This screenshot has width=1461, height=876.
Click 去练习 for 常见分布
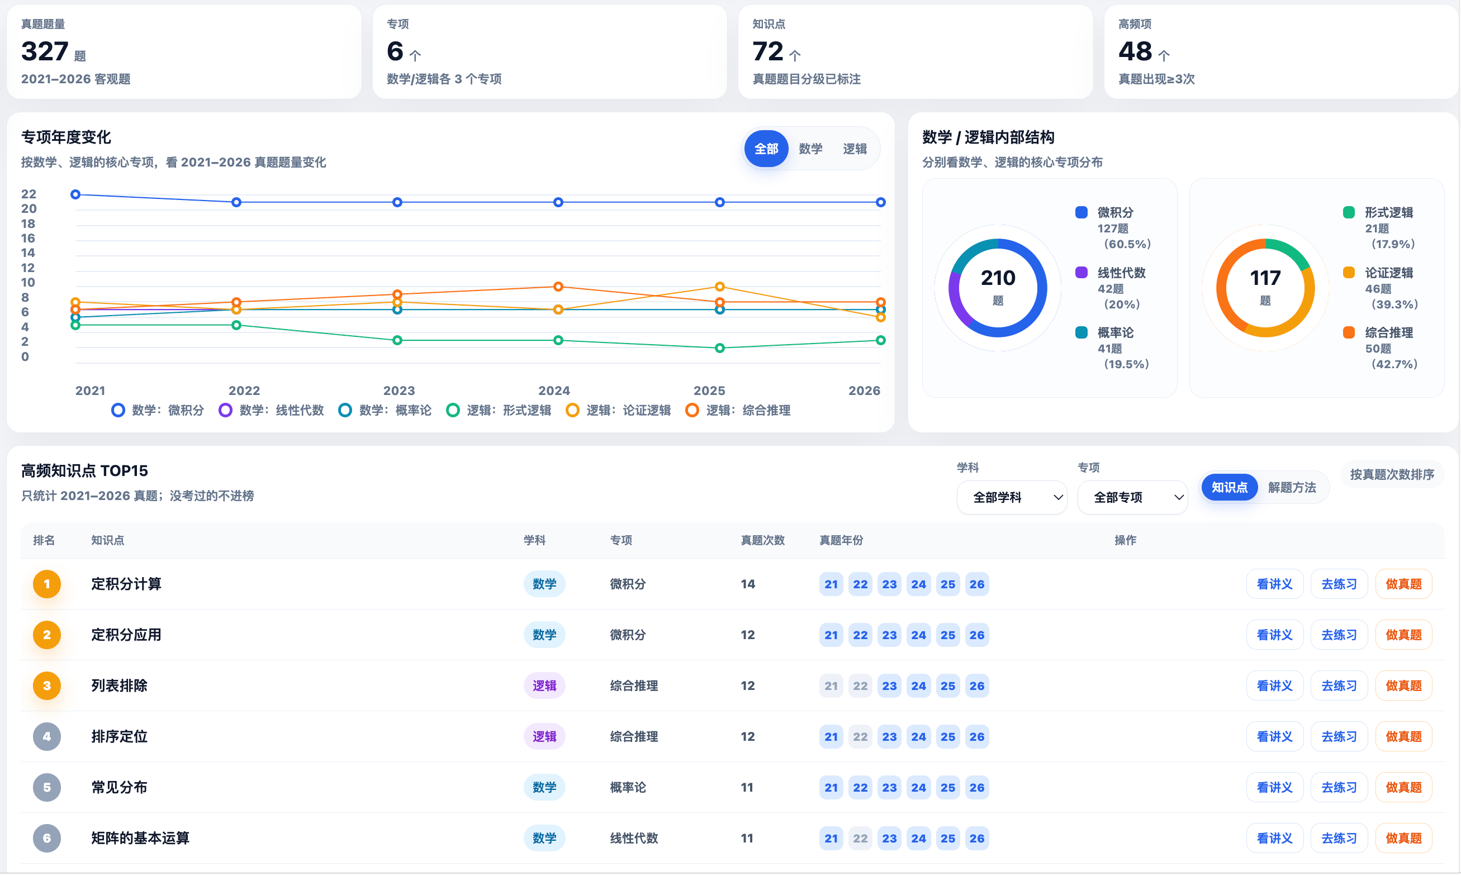pyautogui.click(x=1339, y=788)
